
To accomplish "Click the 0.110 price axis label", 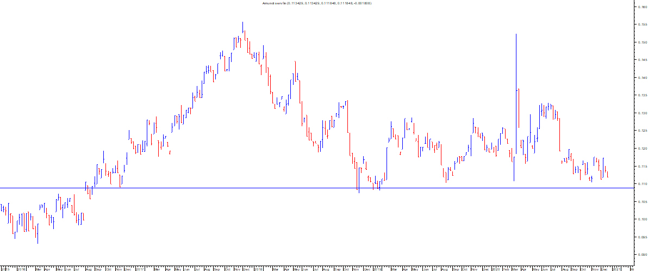I will click(641, 184).
